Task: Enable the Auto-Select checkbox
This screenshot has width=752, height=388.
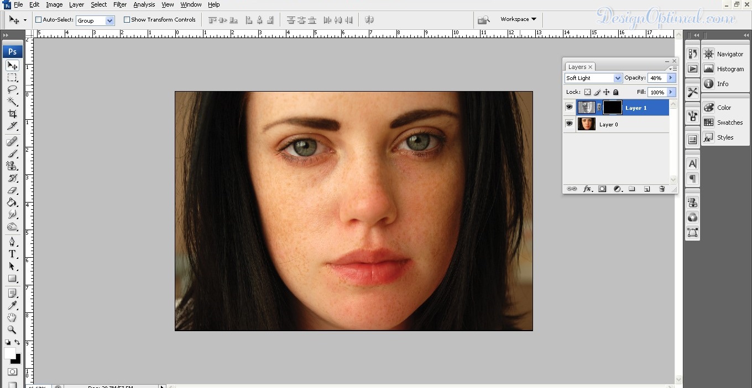Action: pyautogui.click(x=39, y=20)
